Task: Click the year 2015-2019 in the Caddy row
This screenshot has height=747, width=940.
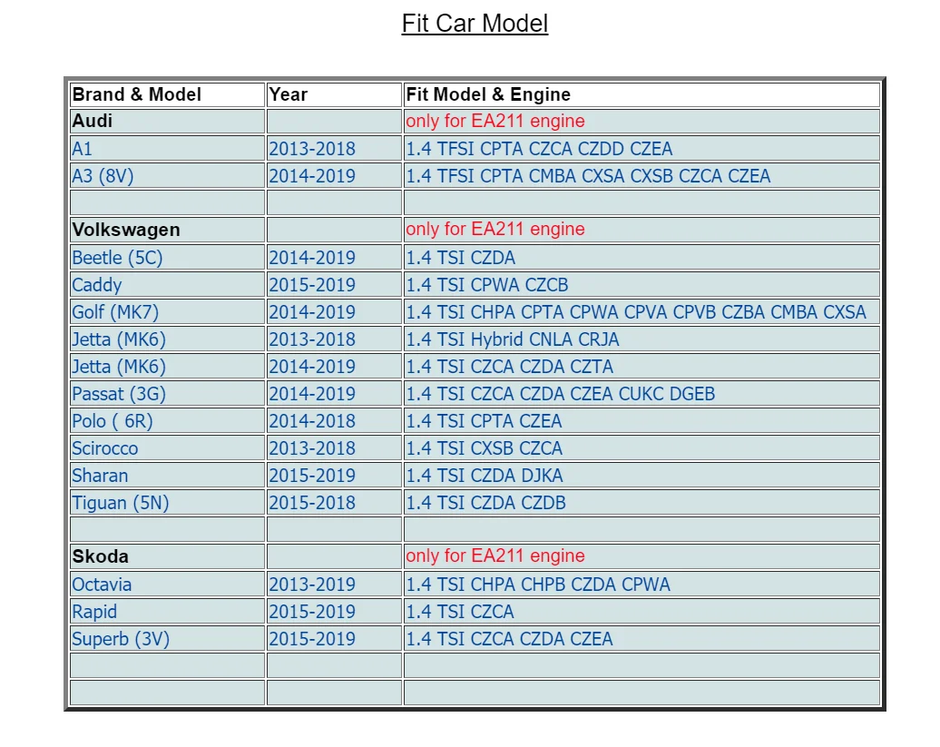Action: 334,284
